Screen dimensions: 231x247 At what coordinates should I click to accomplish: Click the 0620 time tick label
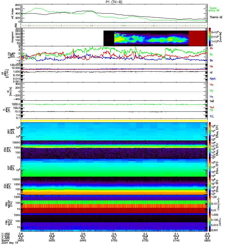[x=52, y=241]
